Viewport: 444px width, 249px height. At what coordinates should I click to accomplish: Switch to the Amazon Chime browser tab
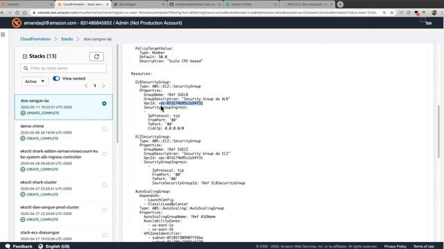[x=251, y=5]
